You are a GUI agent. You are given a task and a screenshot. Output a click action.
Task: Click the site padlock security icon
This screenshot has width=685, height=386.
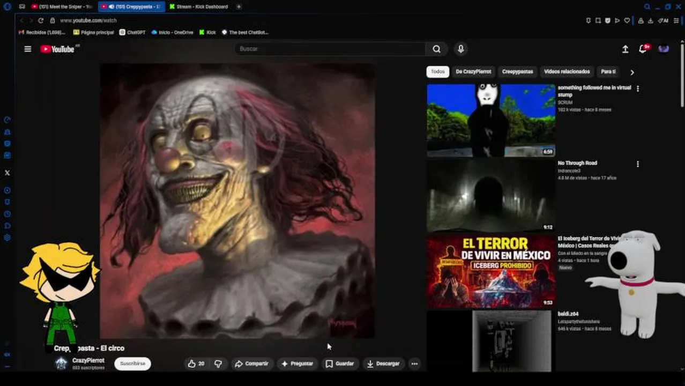coord(53,20)
